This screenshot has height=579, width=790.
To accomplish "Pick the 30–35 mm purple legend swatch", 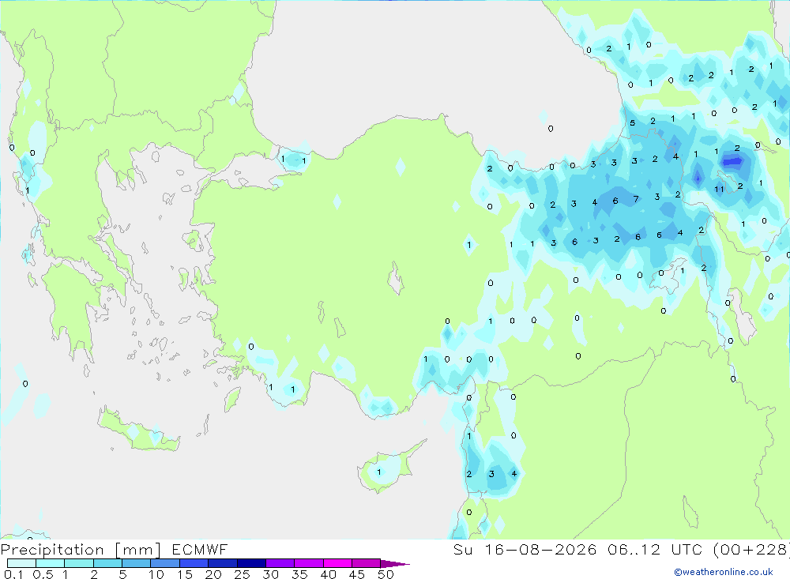I will (x=280, y=563).
